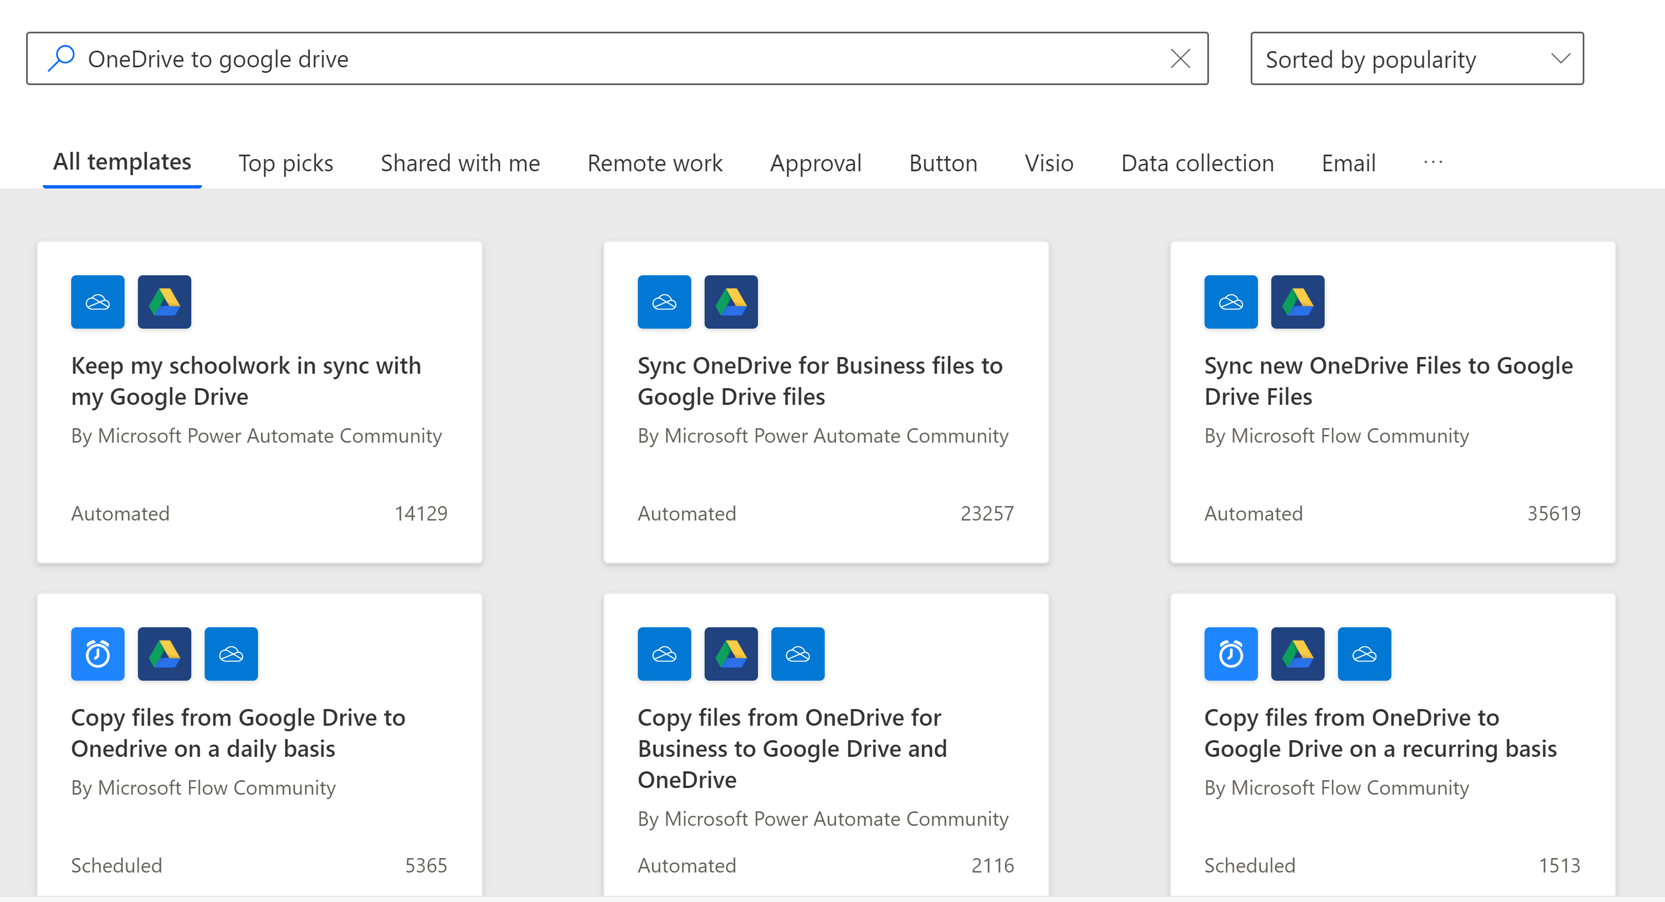1665x902 pixels.
Task: Clear the search query using the X icon
Action: tap(1181, 58)
